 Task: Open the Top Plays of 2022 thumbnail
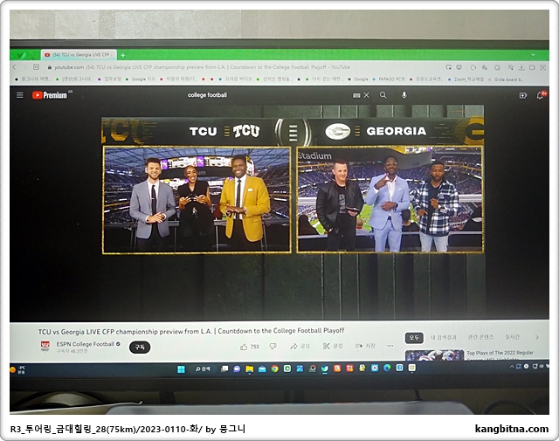tap(434, 355)
